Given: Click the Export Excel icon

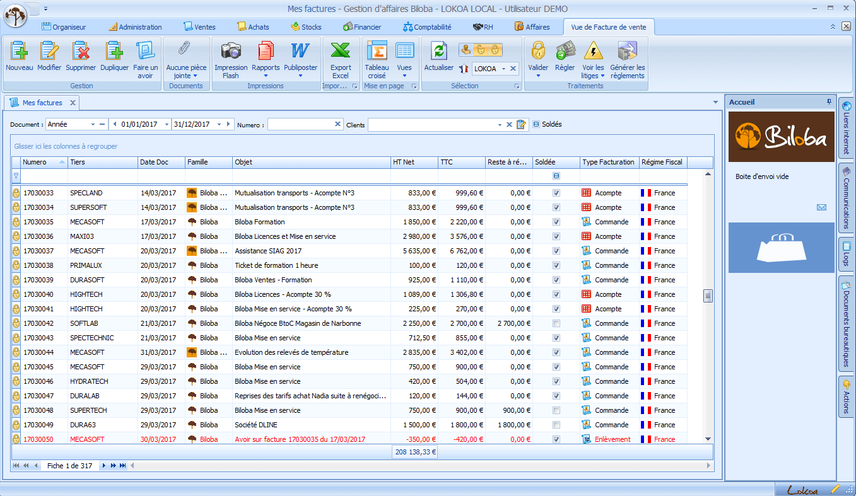Looking at the screenshot, I should pos(341,51).
